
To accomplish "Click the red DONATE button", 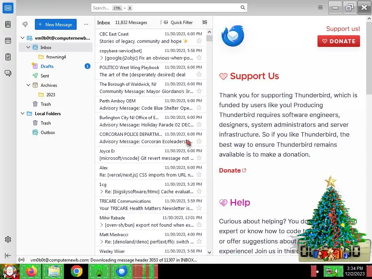I will point(339,41).
